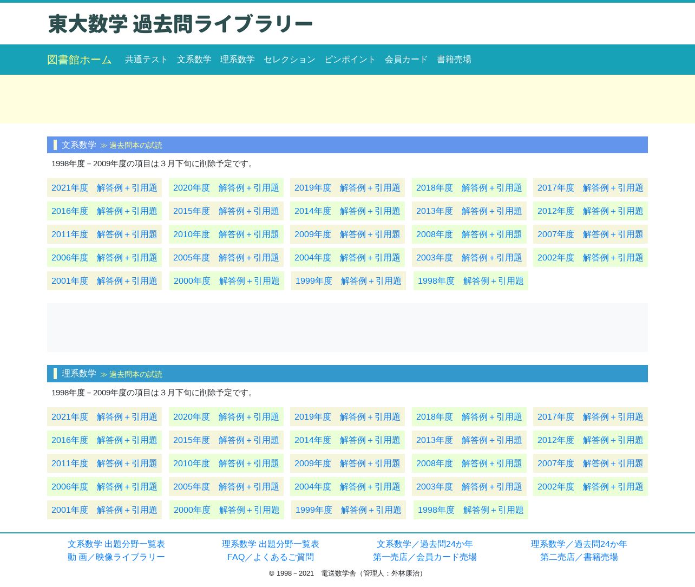The height and width of the screenshot is (587, 695).
Task: Open ピンポイント in the navigation bar
Action: coord(350,60)
